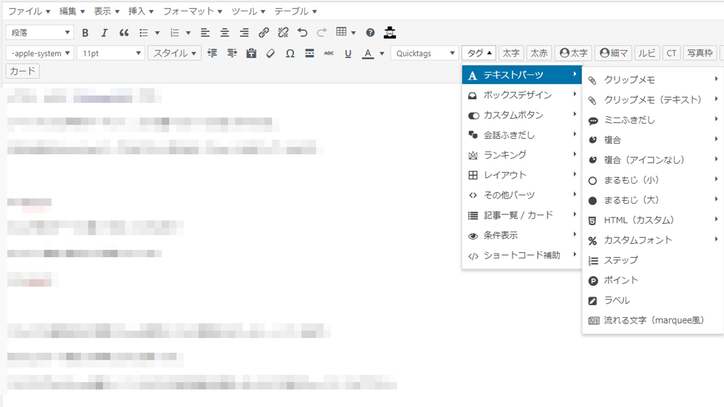Choose 流れる文字（marquee風） in the submenu
The image size is (724, 407).
pyautogui.click(x=654, y=320)
